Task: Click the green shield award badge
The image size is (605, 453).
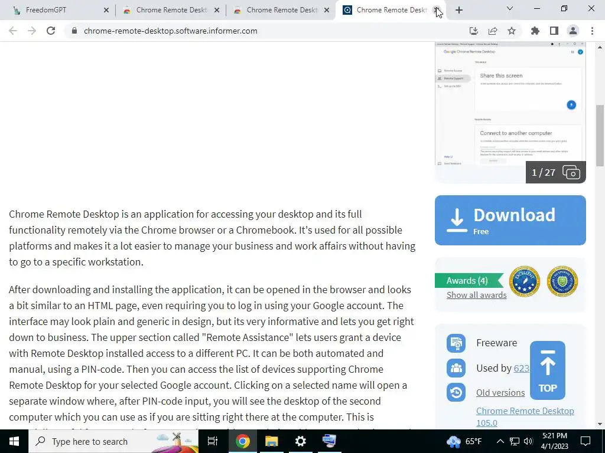Action: [x=562, y=281]
